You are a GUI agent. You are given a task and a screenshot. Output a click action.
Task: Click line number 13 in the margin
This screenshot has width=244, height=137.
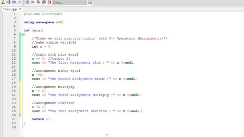coord(14,62)
